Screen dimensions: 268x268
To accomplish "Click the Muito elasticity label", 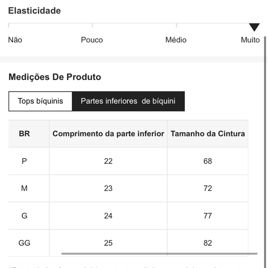I will point(250,40).
